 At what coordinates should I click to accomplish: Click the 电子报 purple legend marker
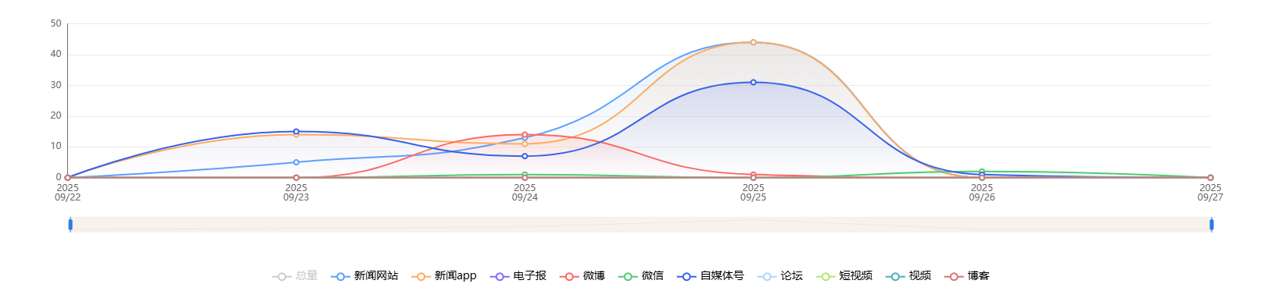tap(500, 276)
